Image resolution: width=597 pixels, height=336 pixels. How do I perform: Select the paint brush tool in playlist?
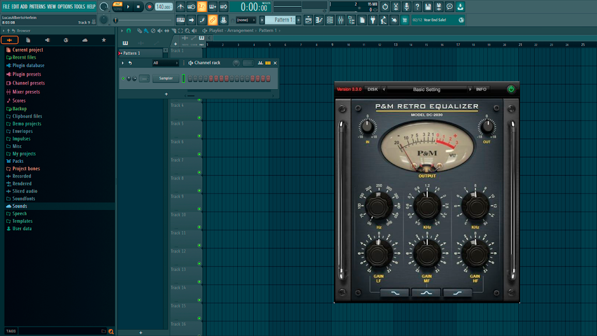tap(146, 30)
